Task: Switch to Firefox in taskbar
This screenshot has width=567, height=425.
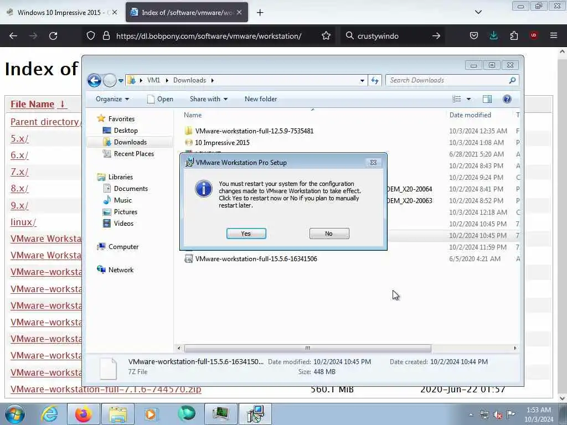Action: [x=84, y=414]
